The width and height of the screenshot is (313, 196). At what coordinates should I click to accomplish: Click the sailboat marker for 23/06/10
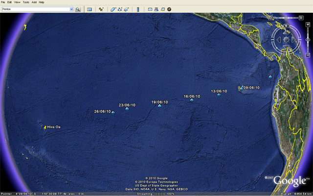pyautogui.click(x=127, y=109)
